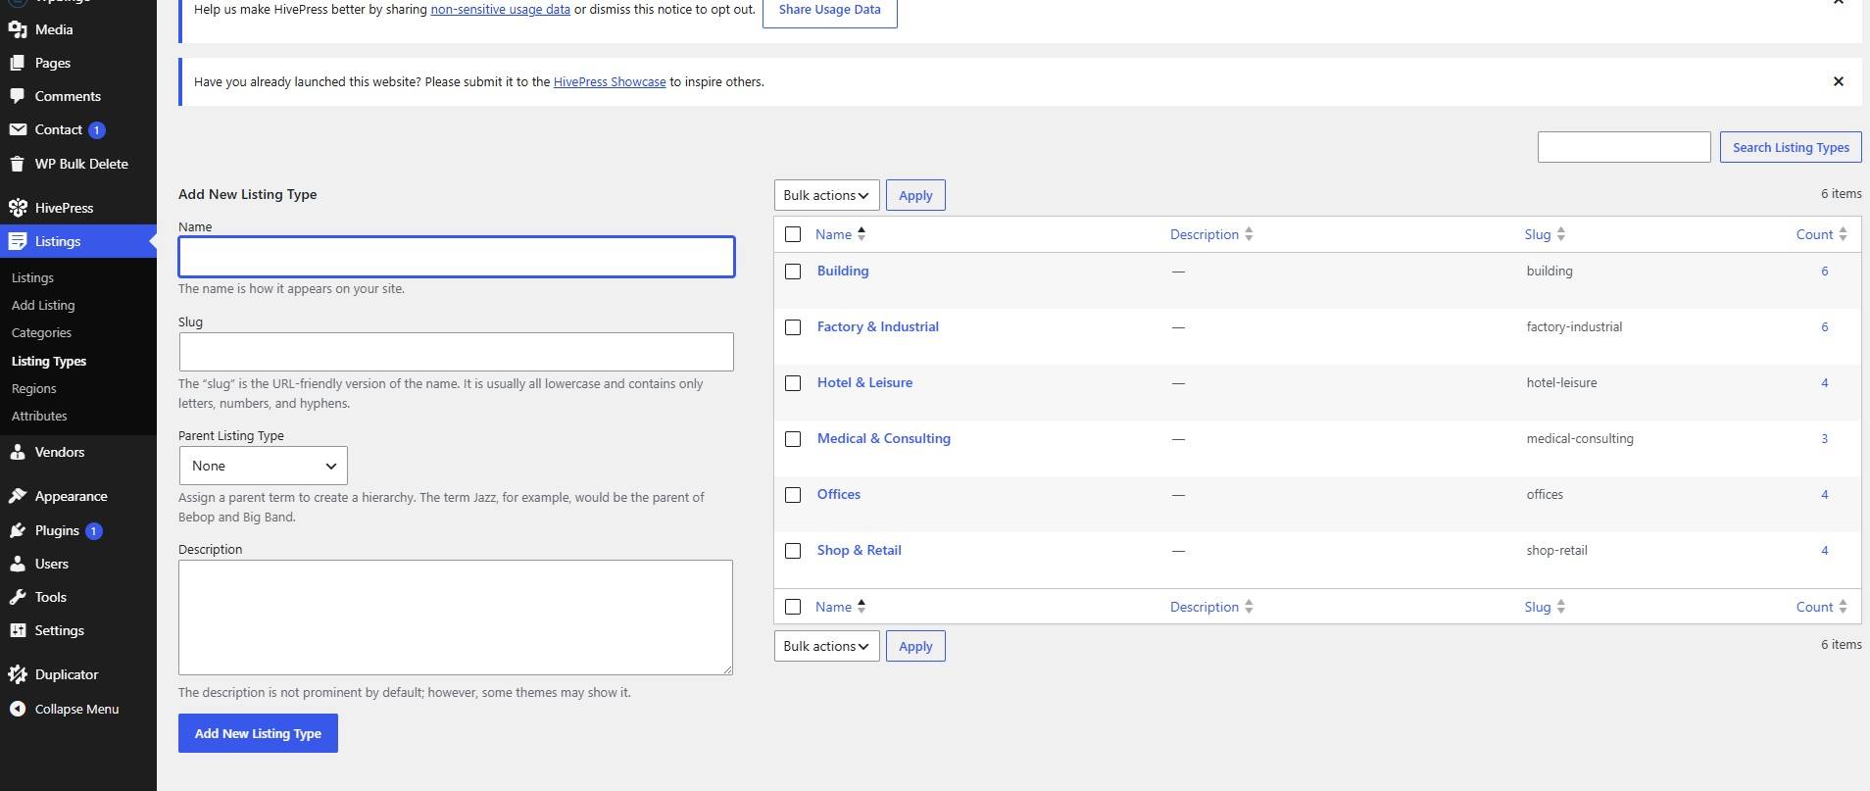Click the 'hotel-leisure' slug text
Screen dimensions: 1870x791
(x=1561, y=382)
